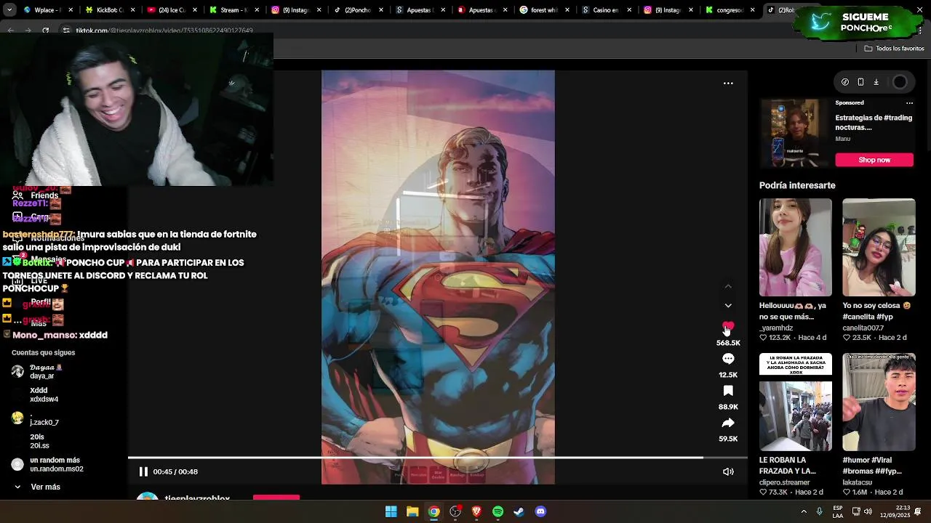
Task: Switch to the forest whi Google tab
Action: point(543,10)
